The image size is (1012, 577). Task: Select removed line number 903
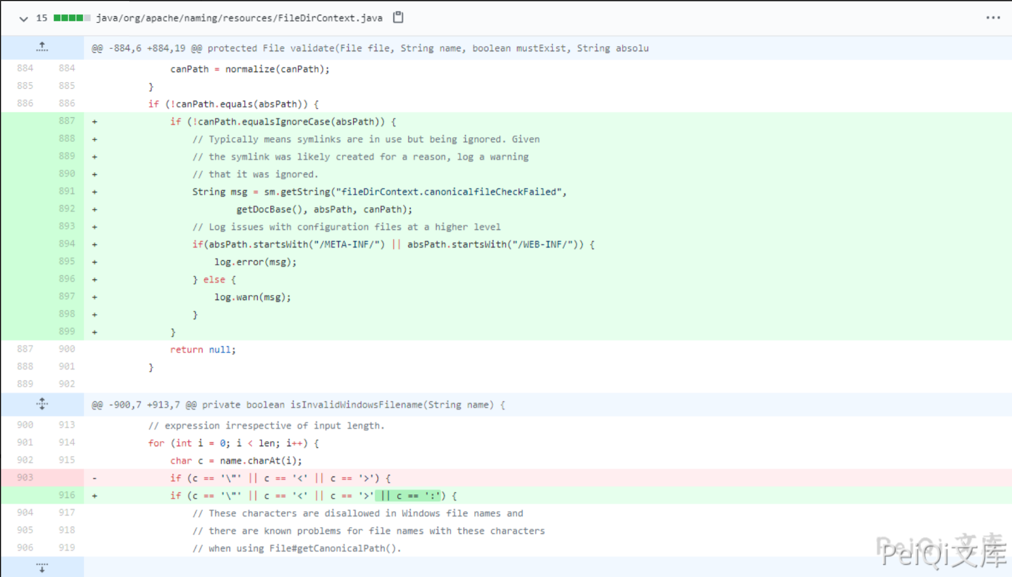25,478
